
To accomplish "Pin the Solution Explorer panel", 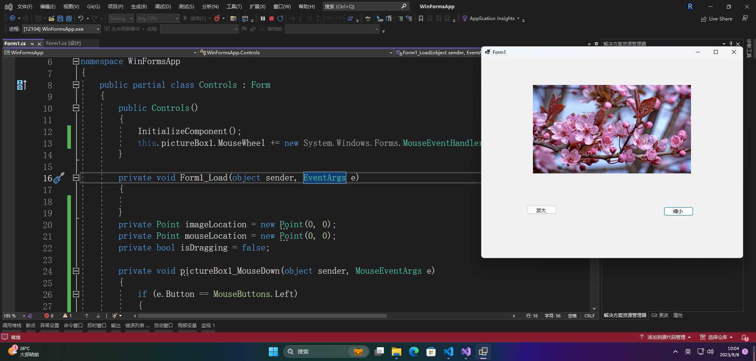I will click(x=731, y=44).
